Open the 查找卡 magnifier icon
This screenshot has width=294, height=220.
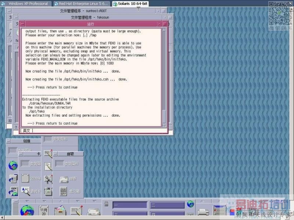click(x=25, y=191)
